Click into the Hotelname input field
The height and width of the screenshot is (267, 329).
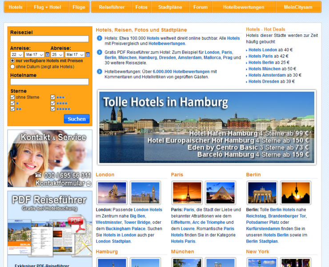(x=49, y=81)
